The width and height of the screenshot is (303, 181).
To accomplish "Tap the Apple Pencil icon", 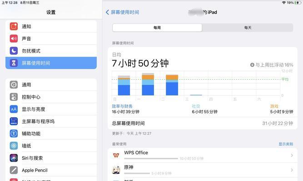I will click(14, 170).
